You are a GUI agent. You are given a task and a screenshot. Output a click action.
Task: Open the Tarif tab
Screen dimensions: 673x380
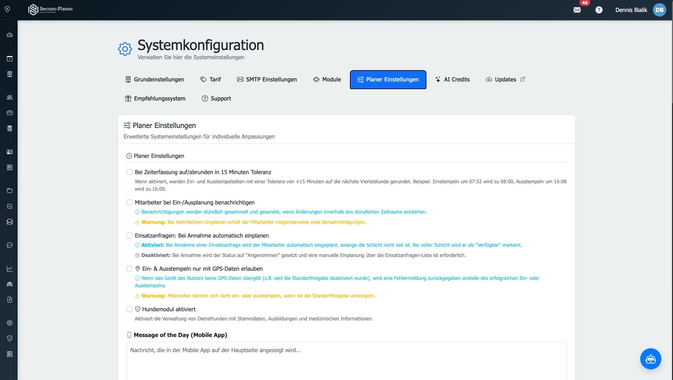click(211, 80)
